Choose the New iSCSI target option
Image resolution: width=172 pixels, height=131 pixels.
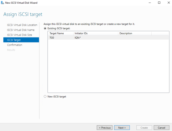[45, 96]
